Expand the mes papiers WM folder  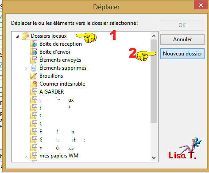tap(26, 156)
